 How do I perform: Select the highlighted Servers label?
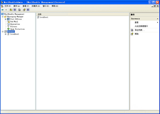[11, 32]
